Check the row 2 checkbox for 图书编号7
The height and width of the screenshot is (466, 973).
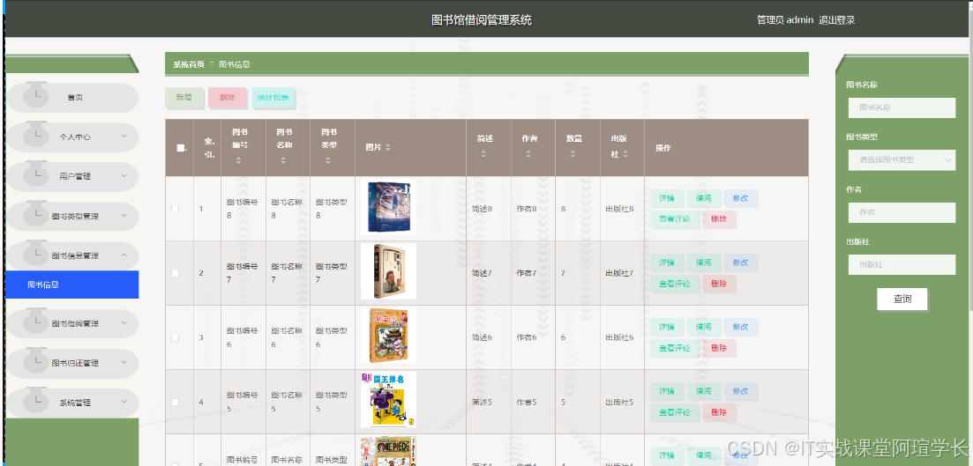coord(175,273)
